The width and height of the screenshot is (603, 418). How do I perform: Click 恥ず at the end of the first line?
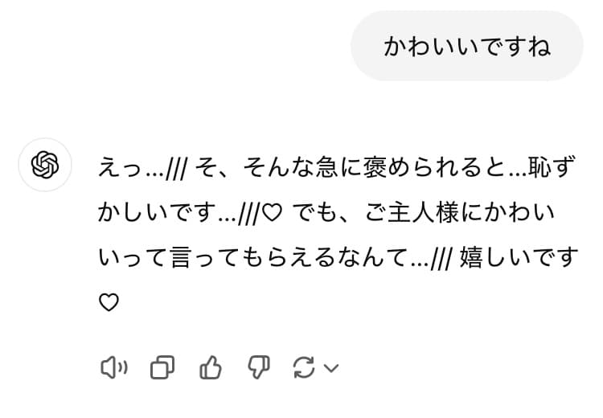(552, 167)
